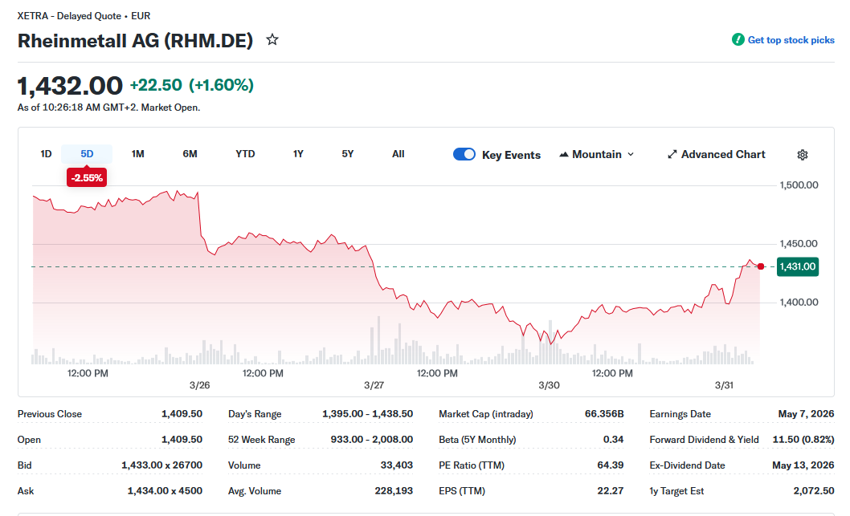Image resolution: width=850 pixels, height=516 pixels.
Task: Toggle Key Events switch off
Action: [x=464, y=154]
